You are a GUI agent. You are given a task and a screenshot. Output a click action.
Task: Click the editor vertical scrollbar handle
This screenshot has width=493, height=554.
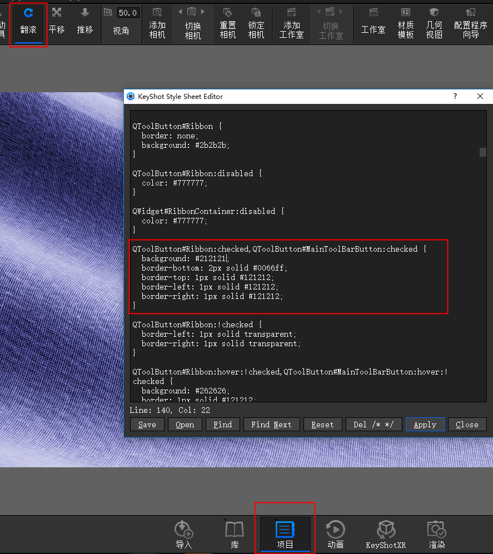pos(483,152)
